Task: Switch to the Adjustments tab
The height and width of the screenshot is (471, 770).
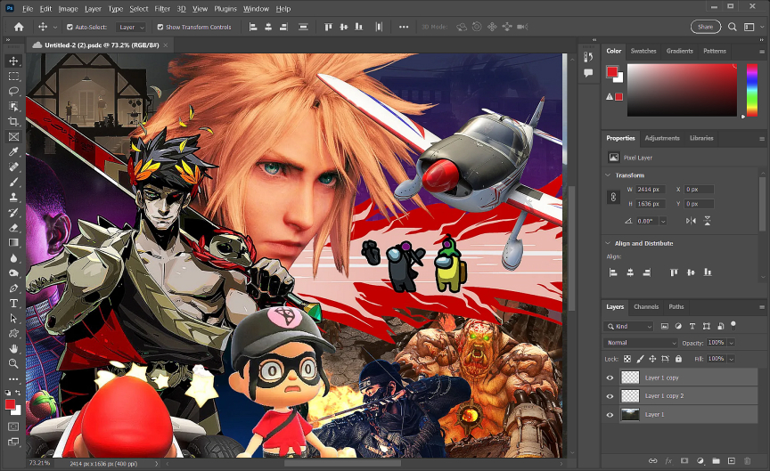Action: (662, 138)
